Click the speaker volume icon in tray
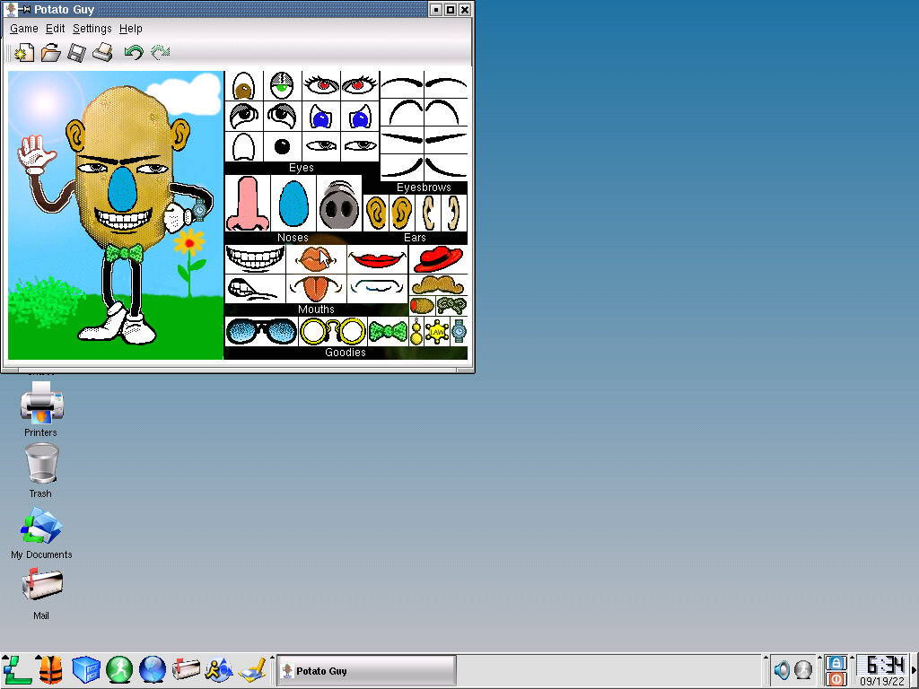 click(x=782, y=669)
